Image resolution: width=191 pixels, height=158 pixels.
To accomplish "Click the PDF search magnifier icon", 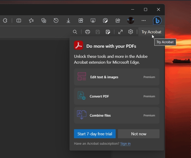I will (75, 32).
